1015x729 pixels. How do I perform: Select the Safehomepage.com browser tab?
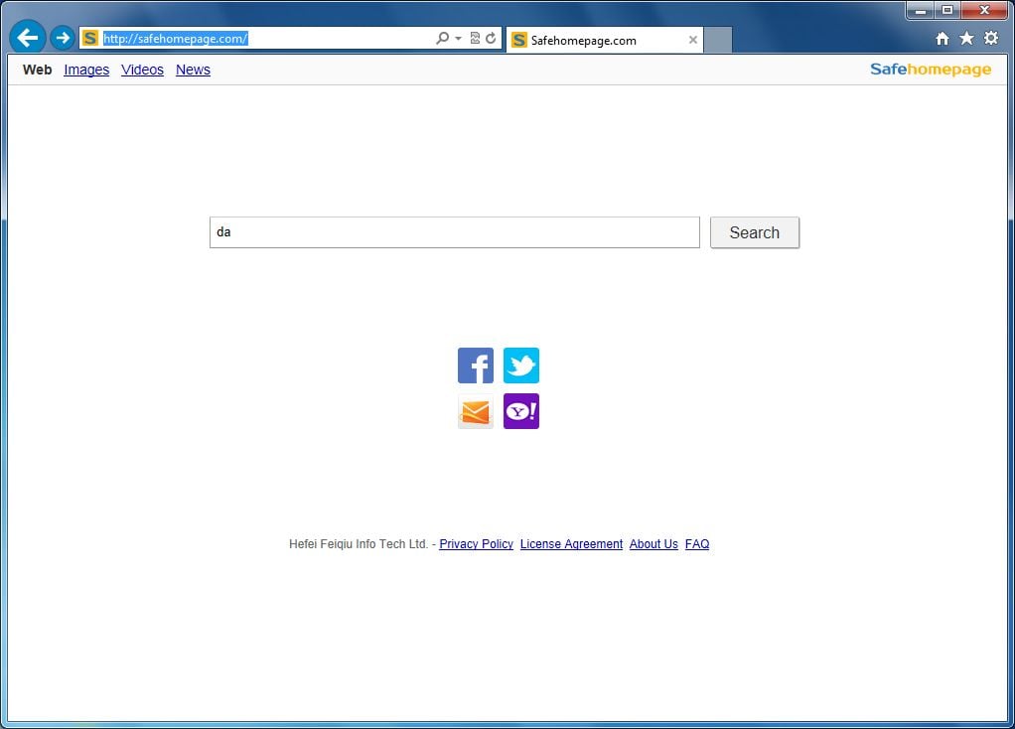point(603,40)
